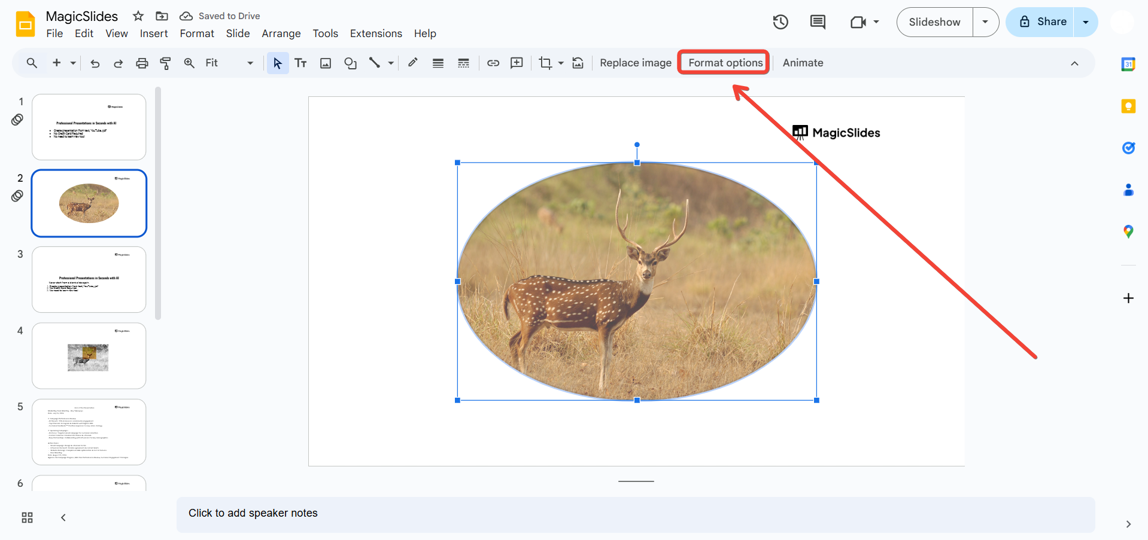Click the Reset image icon

(578, 63)
